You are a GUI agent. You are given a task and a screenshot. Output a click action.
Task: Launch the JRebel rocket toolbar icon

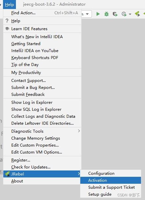pyautogui.click(x=137, y=14)
